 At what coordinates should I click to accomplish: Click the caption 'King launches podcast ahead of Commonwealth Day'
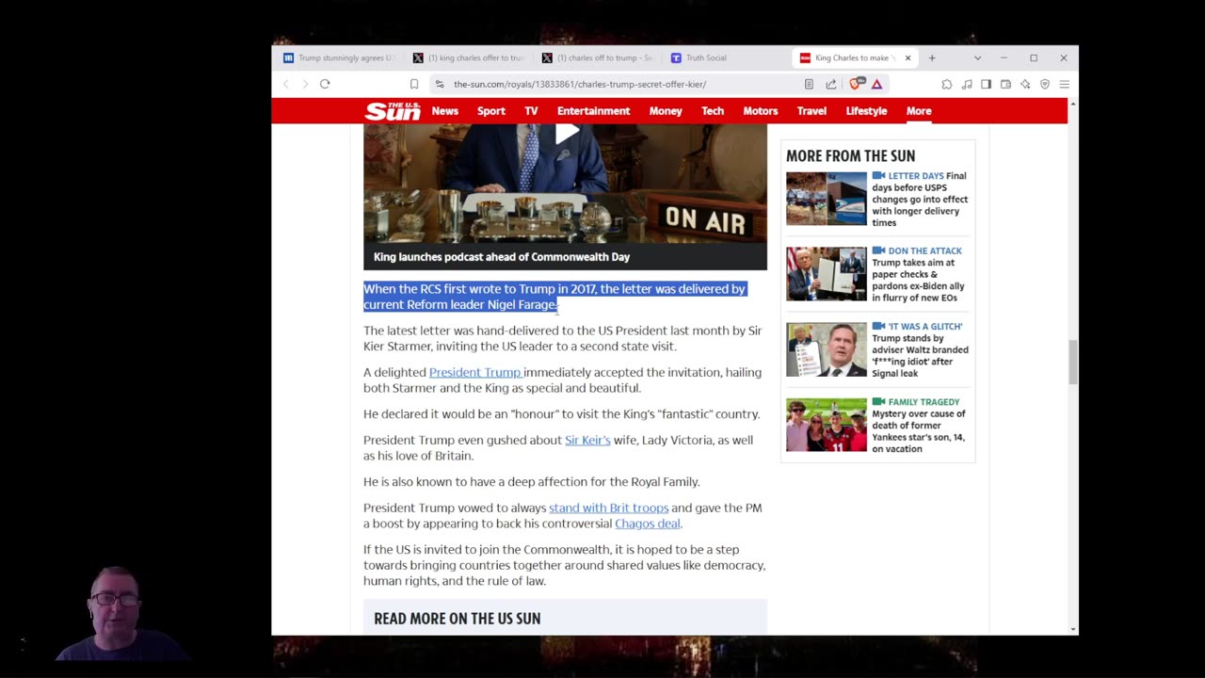coord(502,257)
